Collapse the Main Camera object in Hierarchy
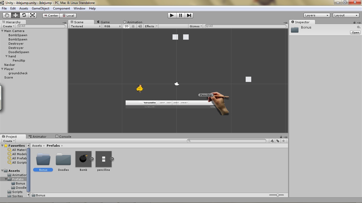Screen dimensions: 362x203 2,31
